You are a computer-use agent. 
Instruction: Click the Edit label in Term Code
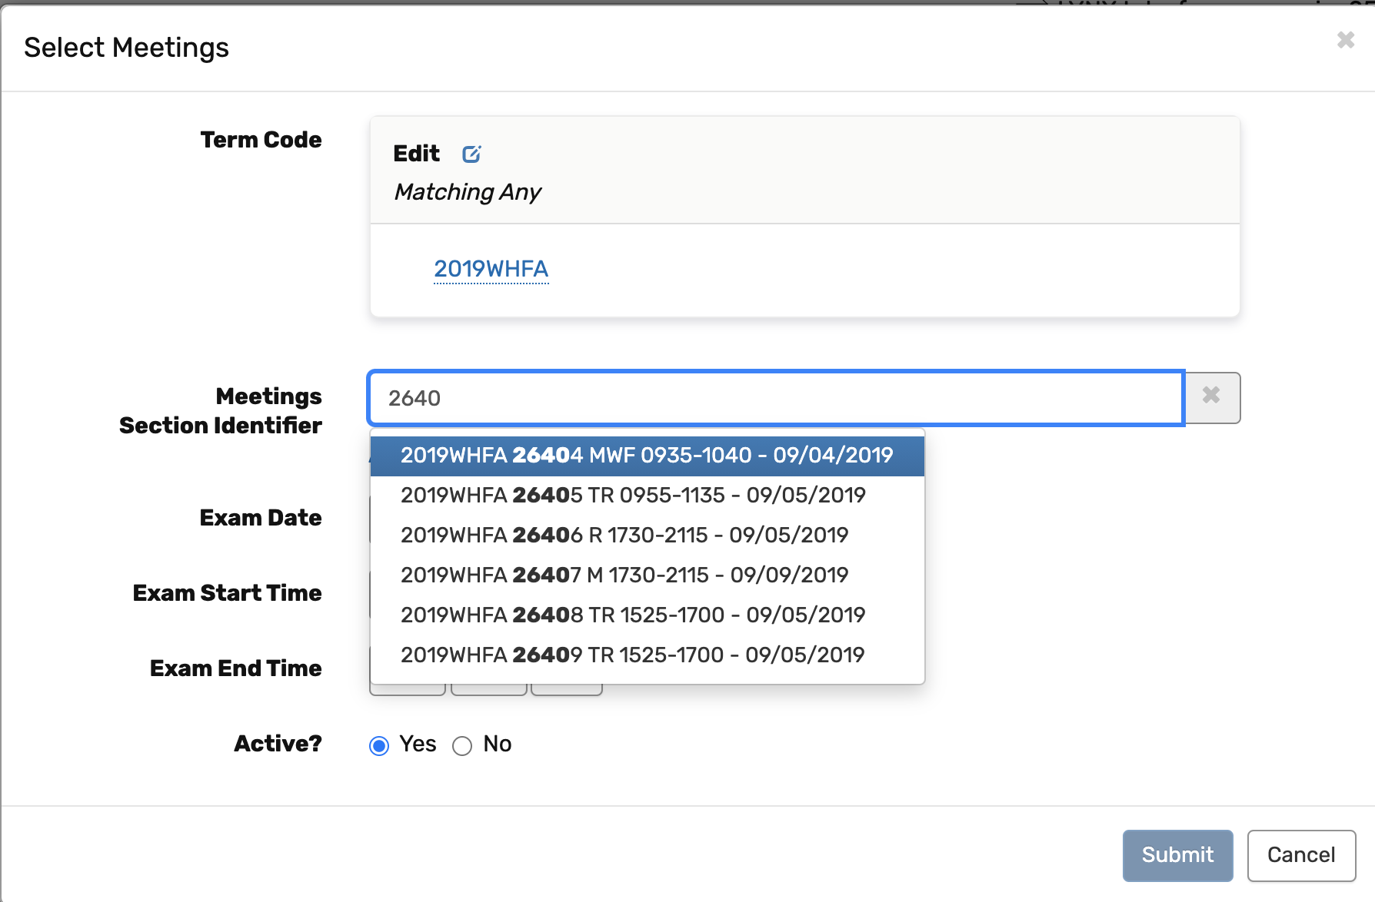click(x=416, y=154)
